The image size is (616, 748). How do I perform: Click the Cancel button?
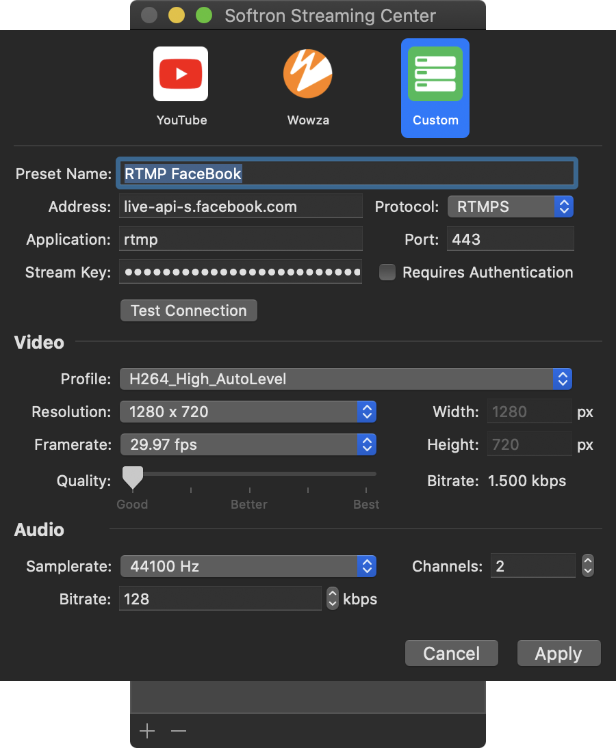[x=451, y=653]
